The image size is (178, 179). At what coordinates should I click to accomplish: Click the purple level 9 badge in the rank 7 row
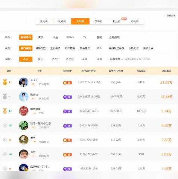pos(67,169)
